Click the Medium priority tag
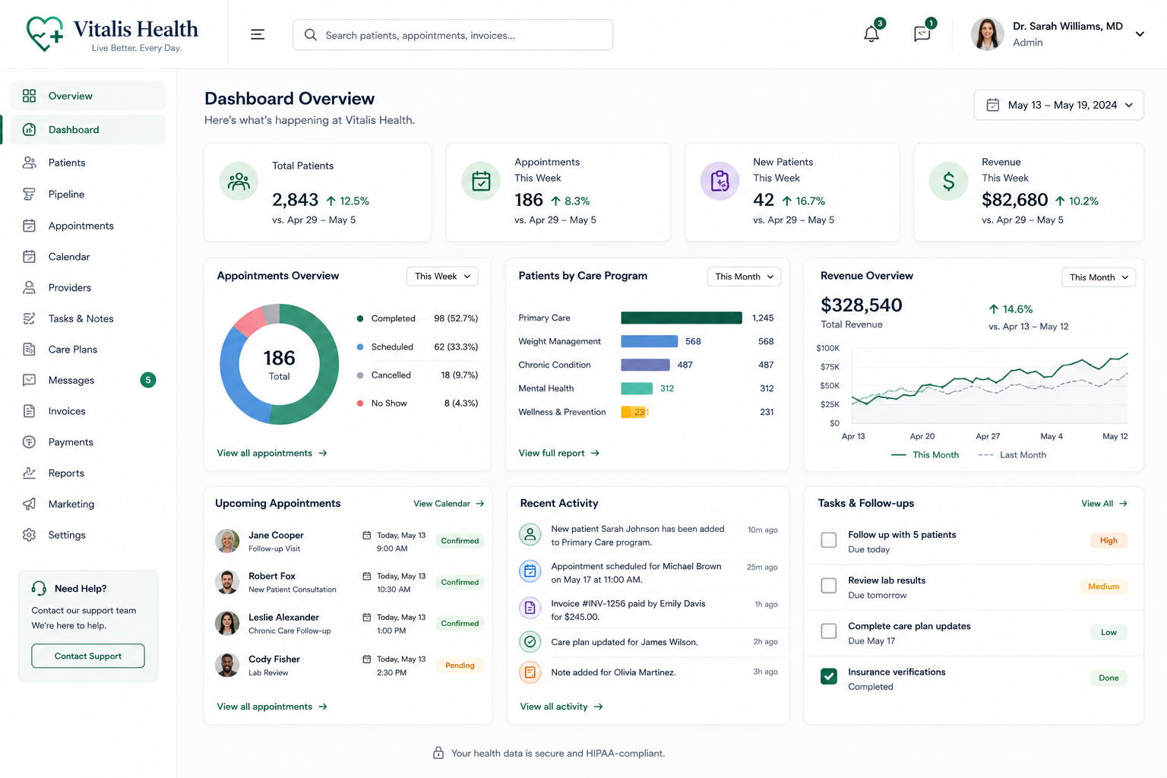This screenshot has width=1167, height=778. coord(1103,587)
